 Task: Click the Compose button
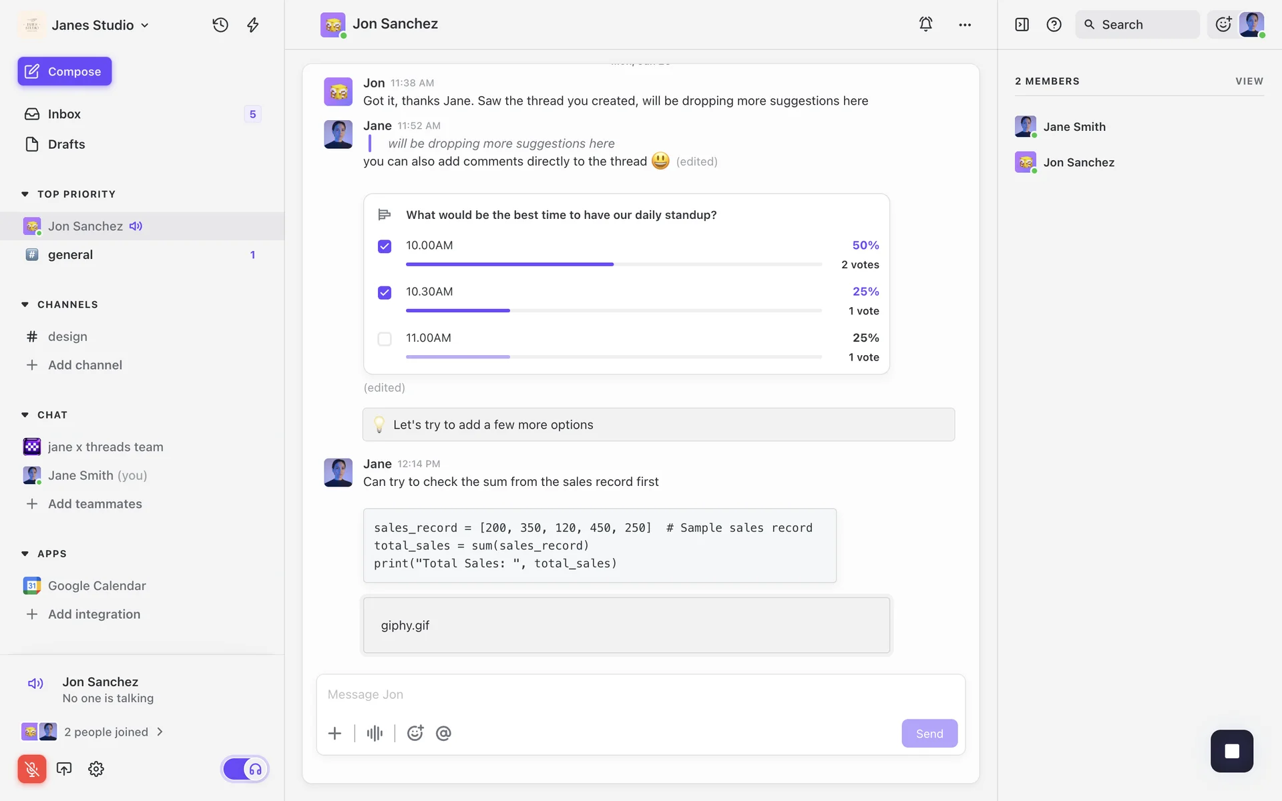[65, 71]
